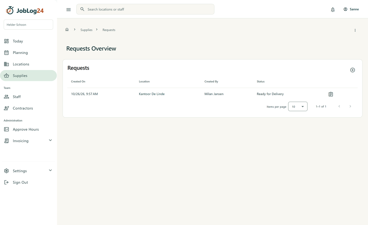Add a new request with plus icon
This screenshot has width=368, height=225.
click(352, 70)
